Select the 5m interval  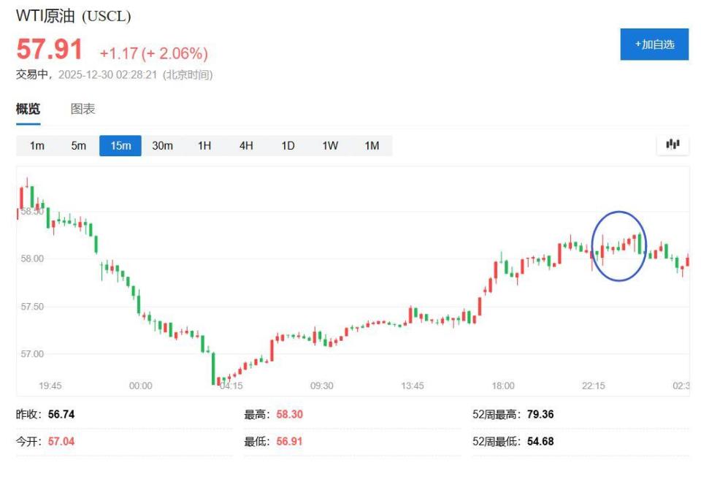(x=78, y=145)
